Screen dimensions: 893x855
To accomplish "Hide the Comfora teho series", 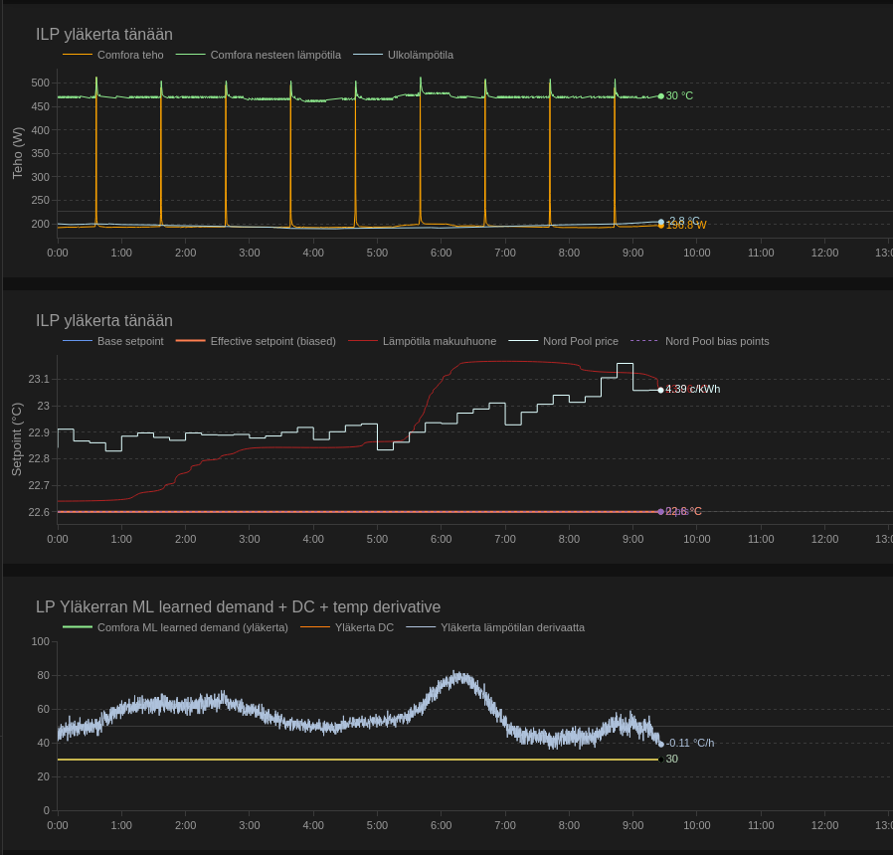I will [x=130, y=55].
